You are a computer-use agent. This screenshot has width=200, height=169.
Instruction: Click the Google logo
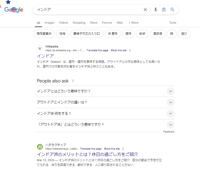click(14, 10)
